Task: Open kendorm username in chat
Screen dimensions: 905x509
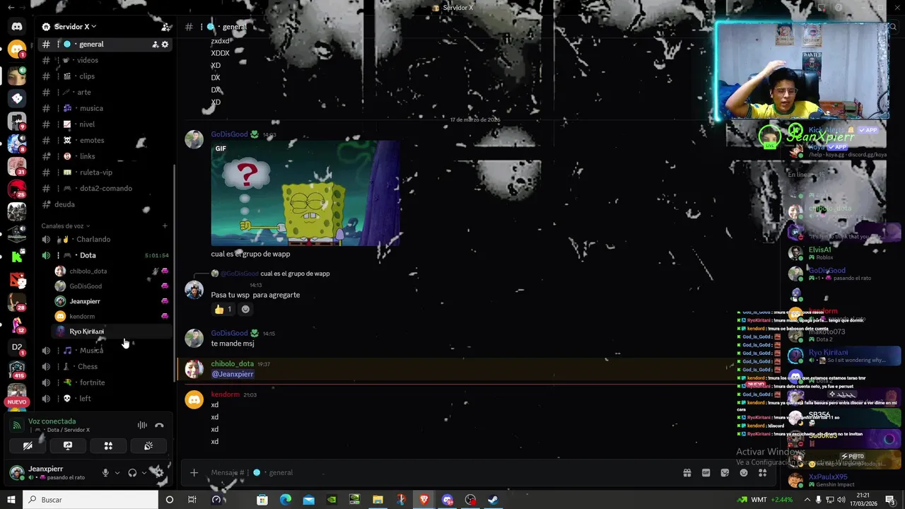Action: click(x=226, y=394)
